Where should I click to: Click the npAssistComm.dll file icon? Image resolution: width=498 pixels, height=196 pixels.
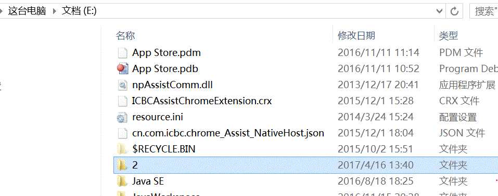pyautogui.click(x=123, y=85)
